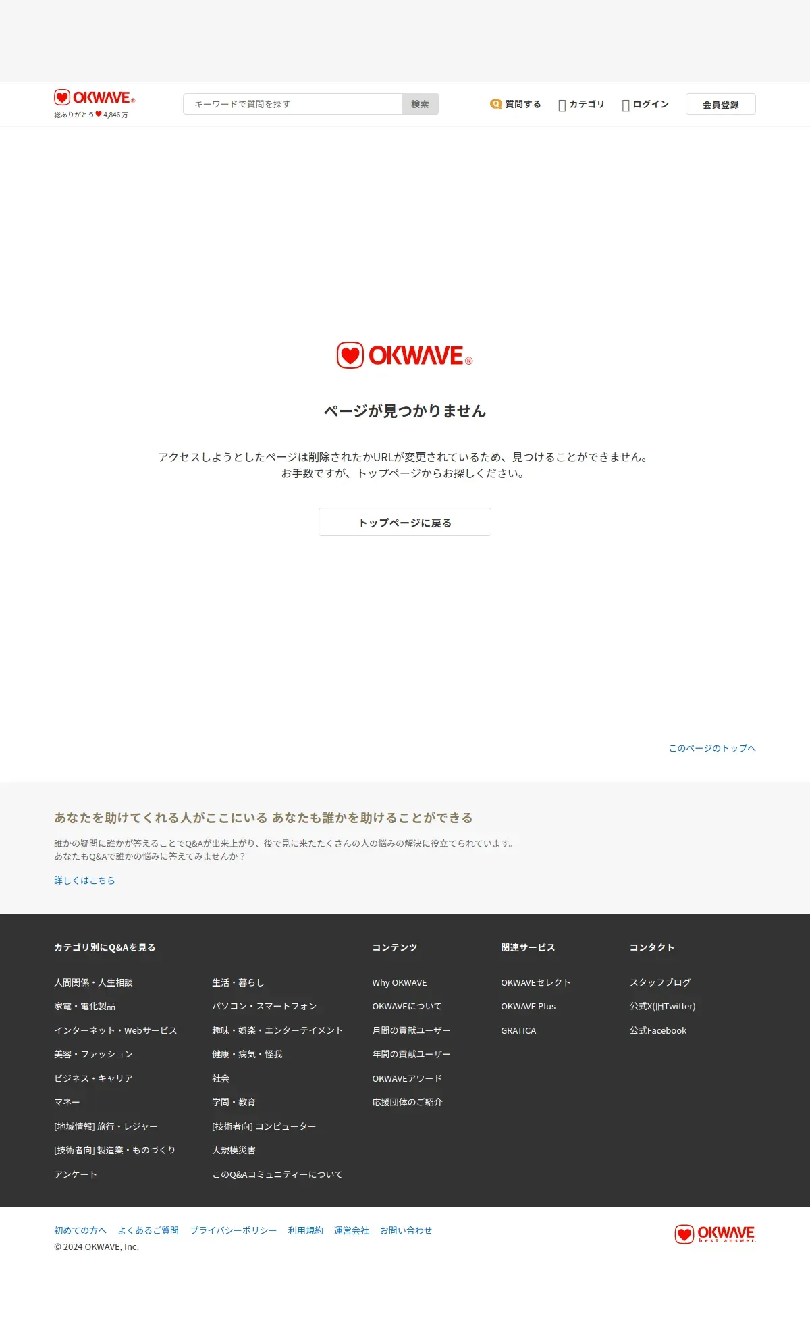Viewport: 810px width, 1339px height.
Task: Open 運営会社 footer link
Action: pos(352,1230)
